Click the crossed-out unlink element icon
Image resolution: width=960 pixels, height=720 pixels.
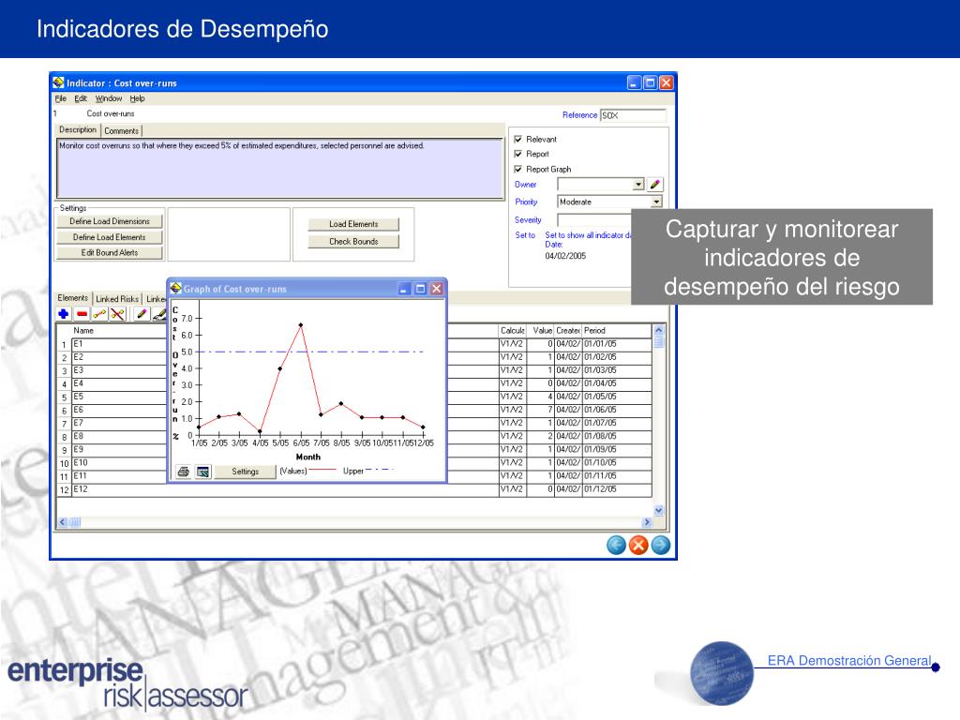pos(117,314)
